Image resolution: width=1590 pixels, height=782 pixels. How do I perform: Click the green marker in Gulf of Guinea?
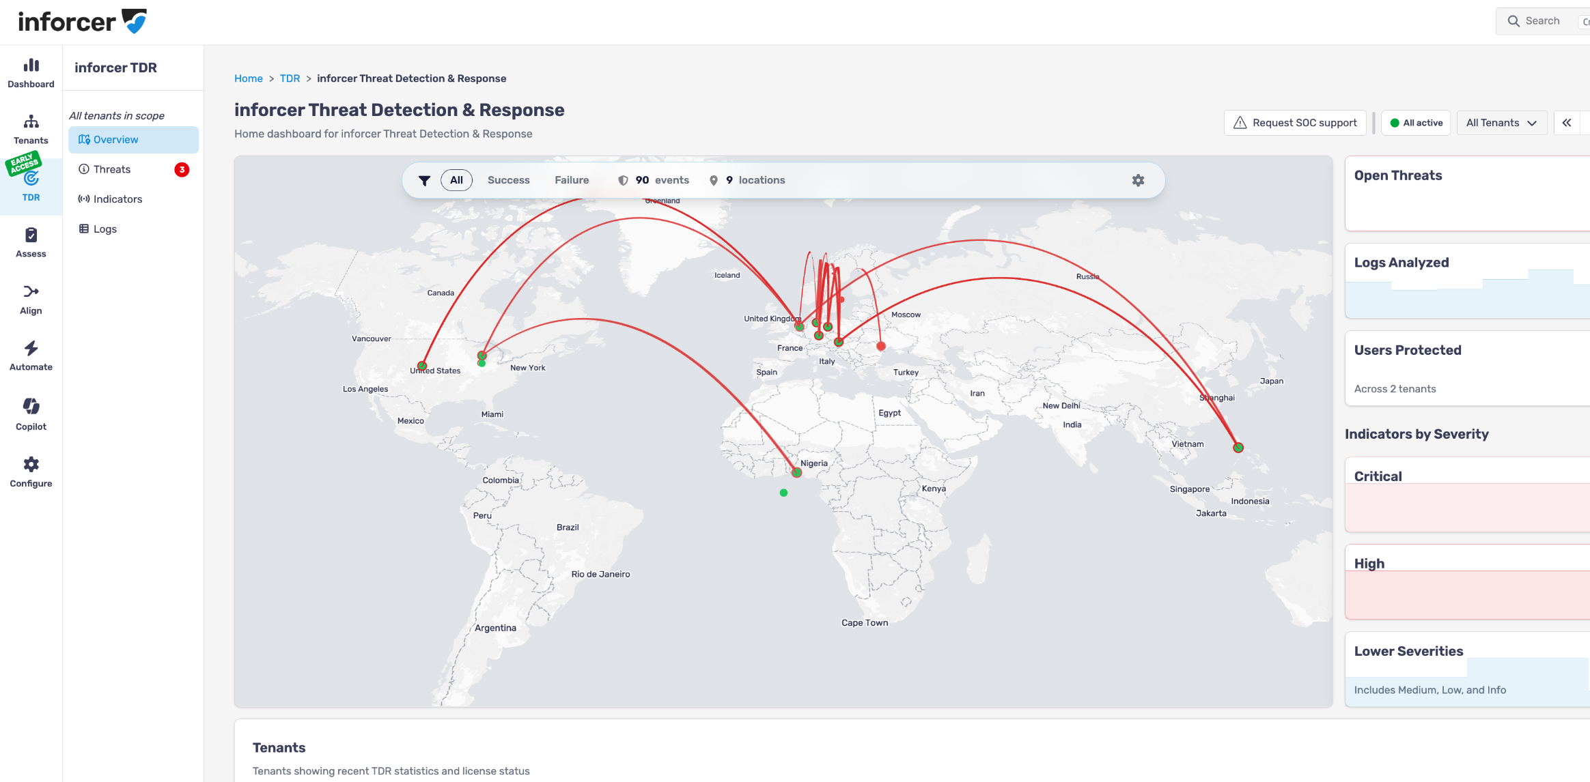coord(783,493)
